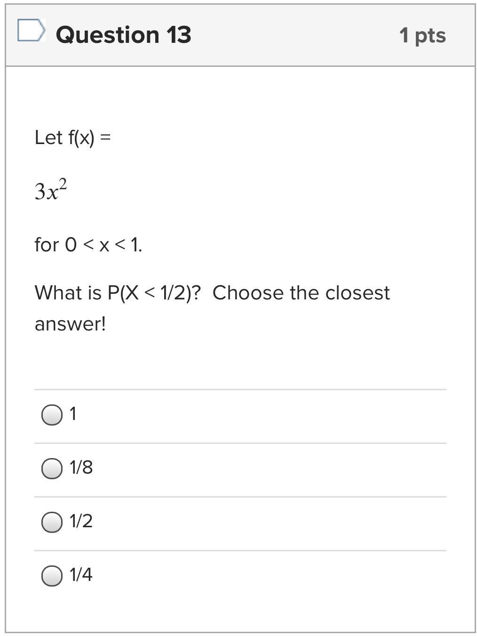The height and width of the screenshot is (636, 477).
Task: Click the answer label reading 1
Action: coord(73,414)
